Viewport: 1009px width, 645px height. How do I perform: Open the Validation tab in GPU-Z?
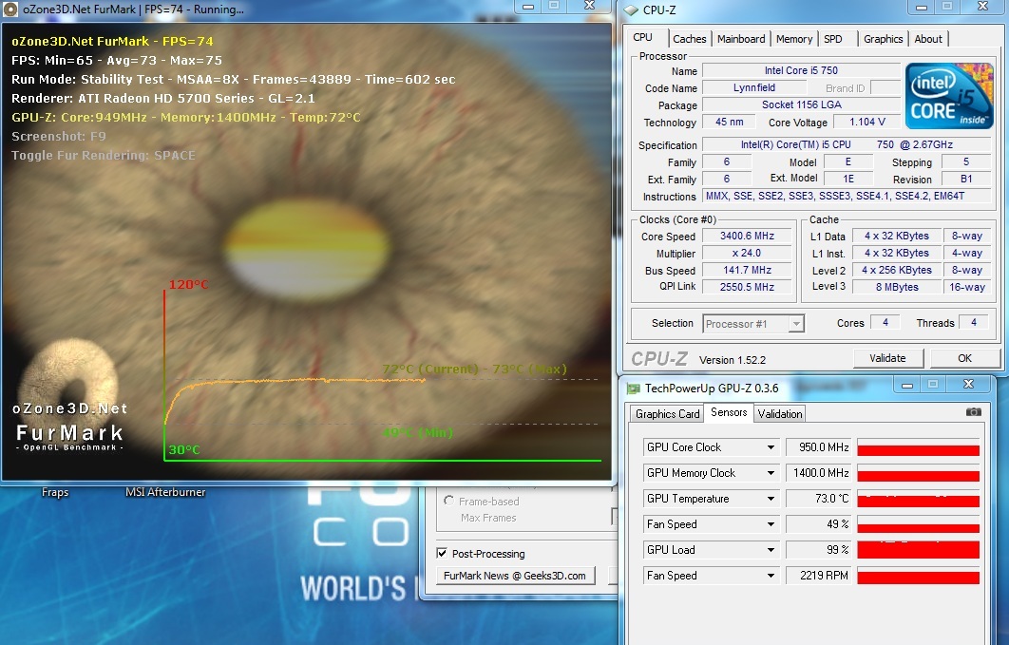coord(780,413)
